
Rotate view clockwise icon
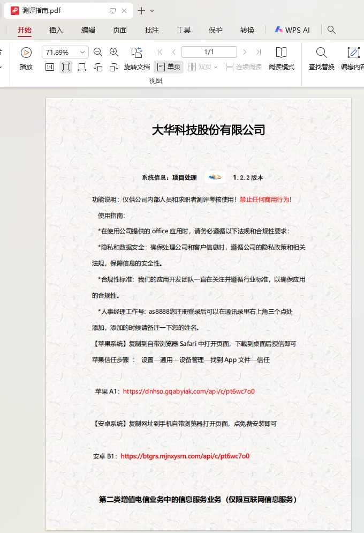coord(113,68)
